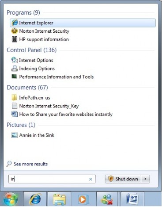Open the InfoPath.en-us folder
This screenshot has height=207, width=162.
[x=31, y=98]
